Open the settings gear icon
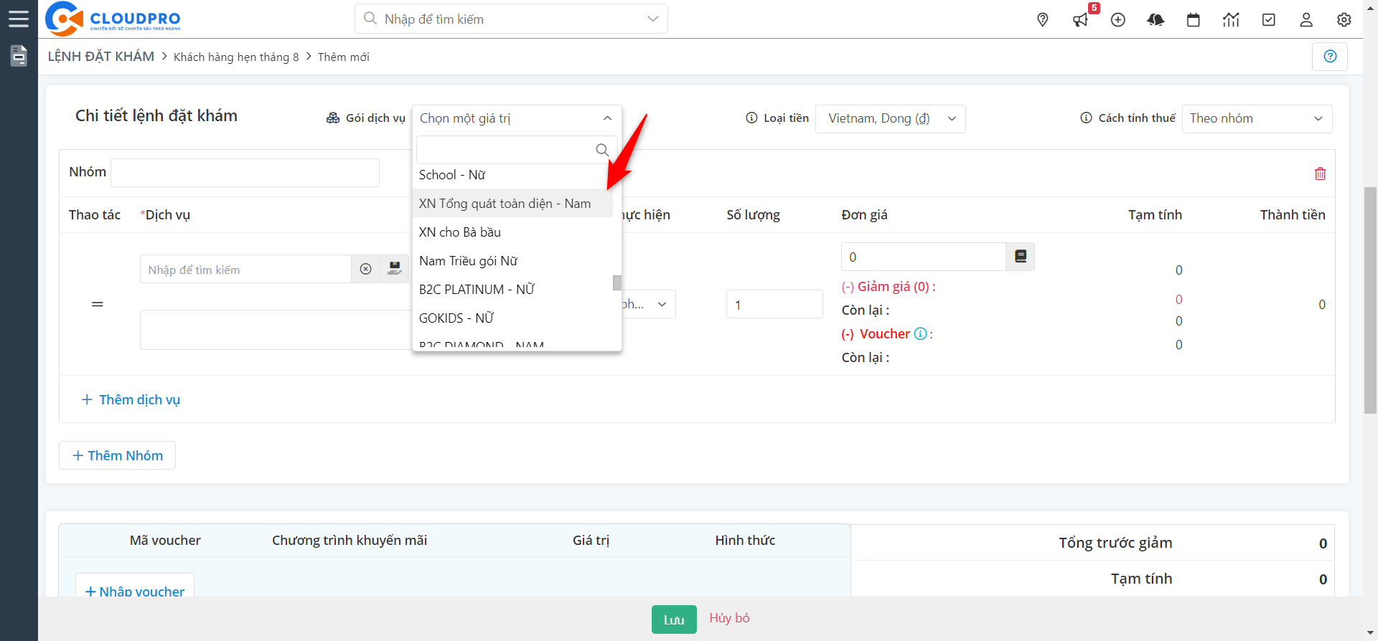1378x641 pixels. [x=1344, y=20]
